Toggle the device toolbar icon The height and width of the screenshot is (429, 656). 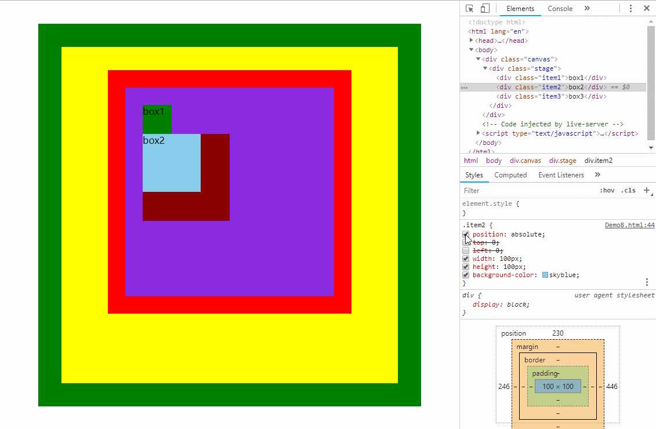click(x=485, y=8)
